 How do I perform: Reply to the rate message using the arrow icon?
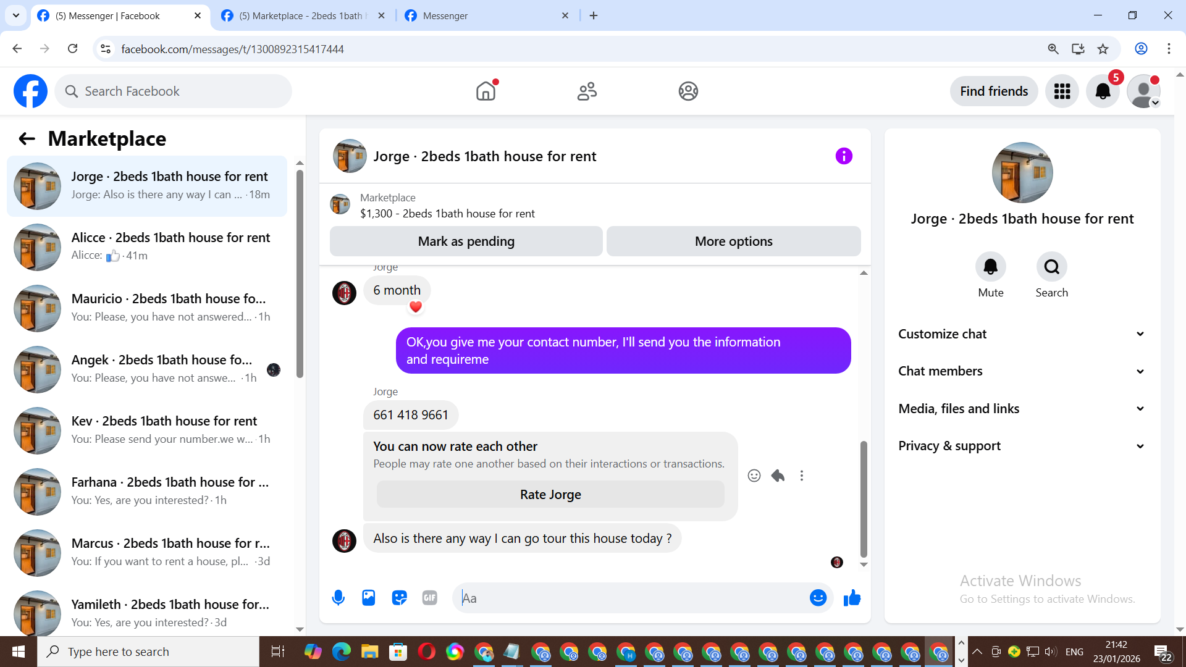pos(778,476)
